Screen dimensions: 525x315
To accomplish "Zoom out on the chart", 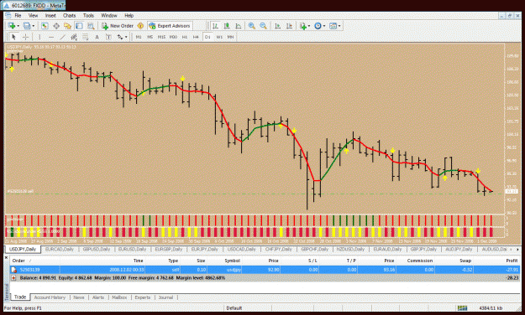I will [x=263, y=26].
